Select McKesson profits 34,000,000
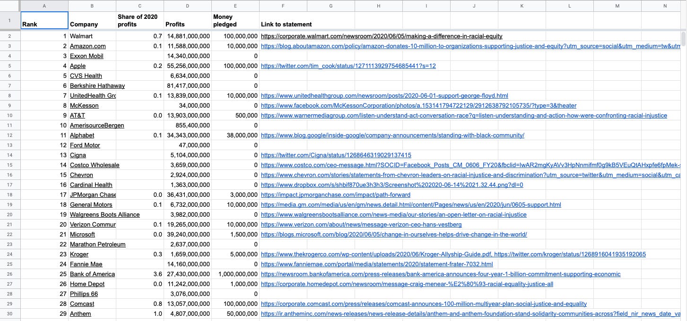Viewport: 687px width, 321px height. (188, 106)
